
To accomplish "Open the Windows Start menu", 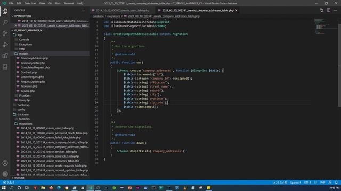I will 4,188.
